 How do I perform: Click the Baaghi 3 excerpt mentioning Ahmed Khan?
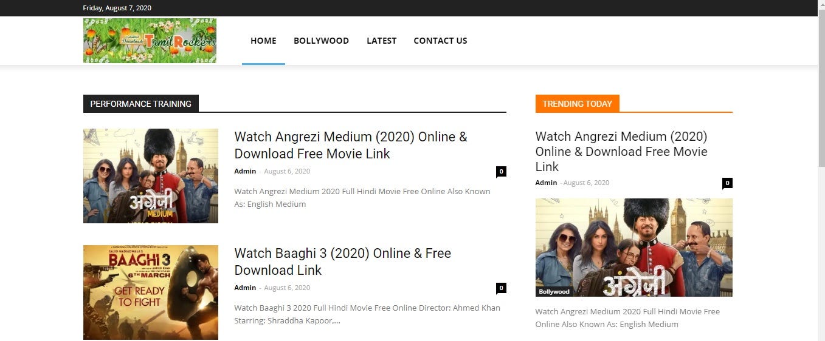click(367, 314)
